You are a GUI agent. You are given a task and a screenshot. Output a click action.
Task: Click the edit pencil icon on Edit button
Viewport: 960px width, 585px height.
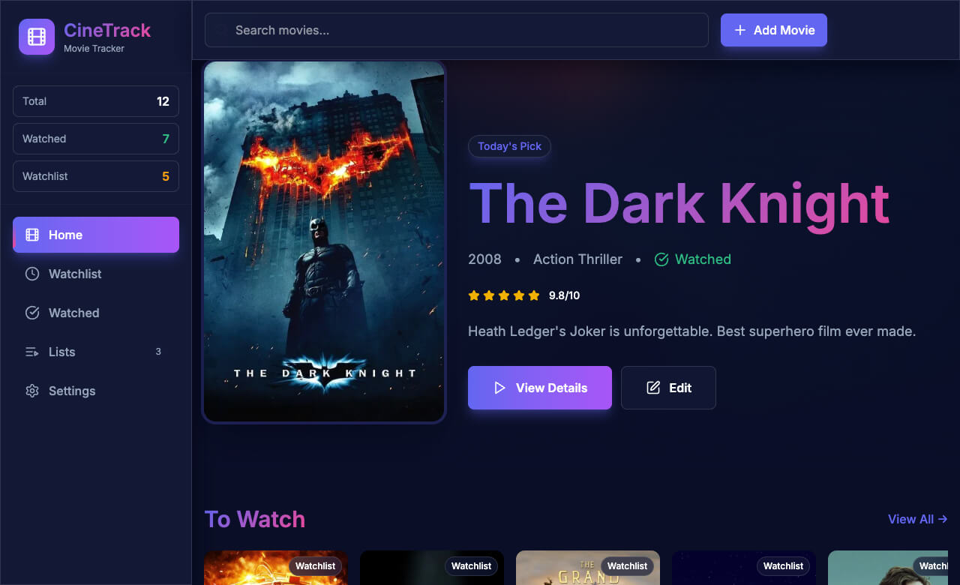[652, 387]
